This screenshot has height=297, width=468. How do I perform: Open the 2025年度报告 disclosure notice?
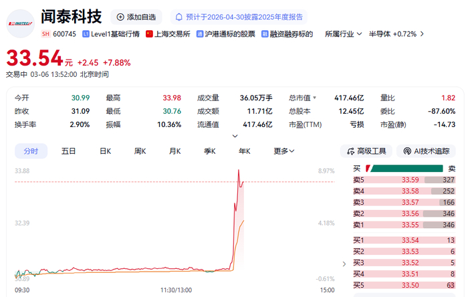239,17
